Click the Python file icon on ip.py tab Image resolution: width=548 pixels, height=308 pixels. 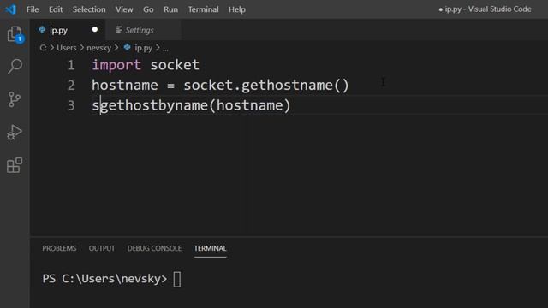pyautogui.click(x=42, y=30)
